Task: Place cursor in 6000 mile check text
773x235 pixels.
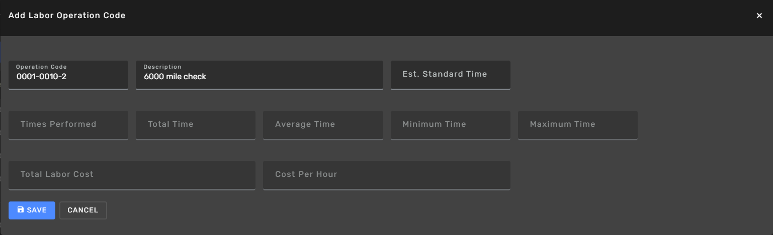Action: tap(175, 77)
